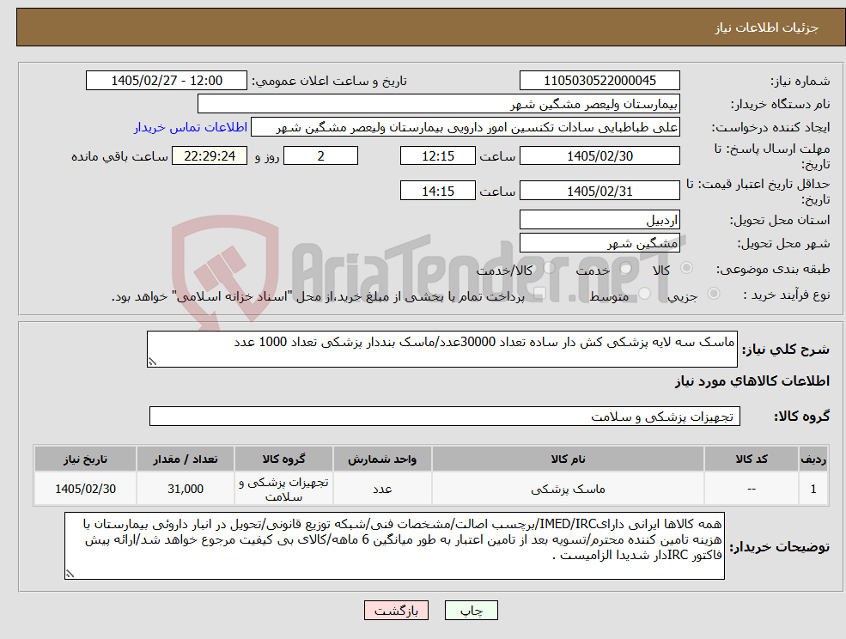Select the متوسط purchase type radio

644,294
